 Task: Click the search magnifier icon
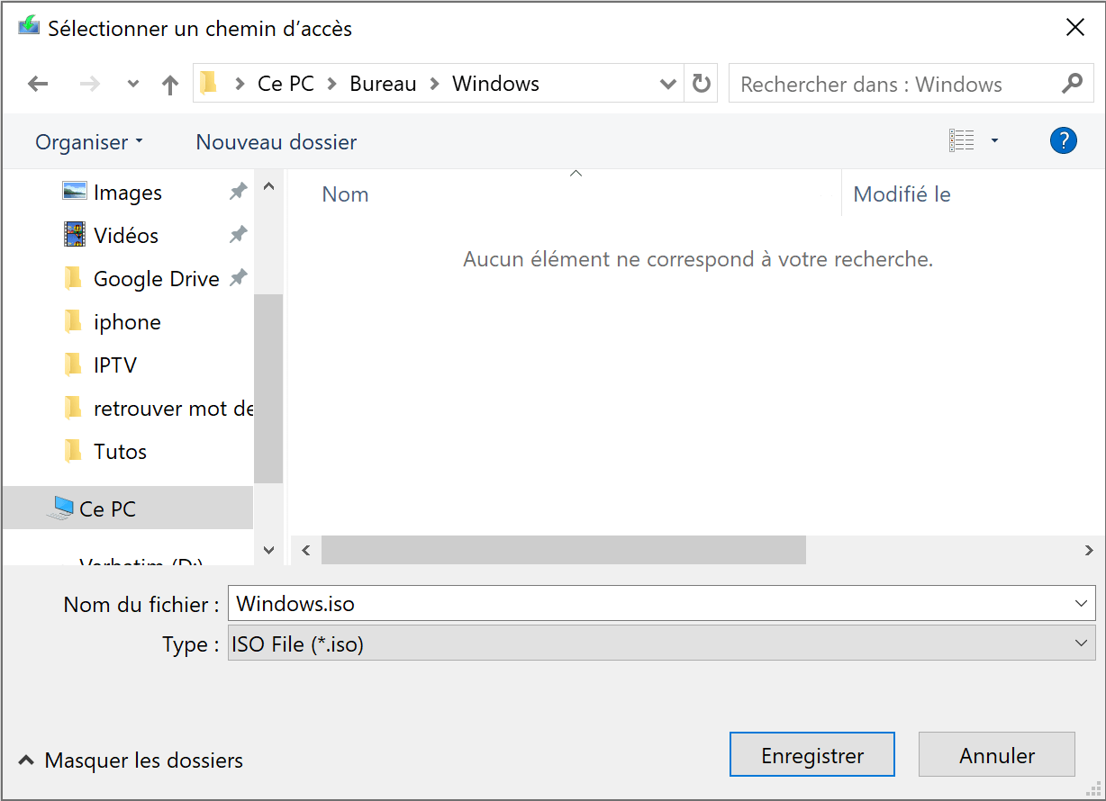coord(1072,84)
